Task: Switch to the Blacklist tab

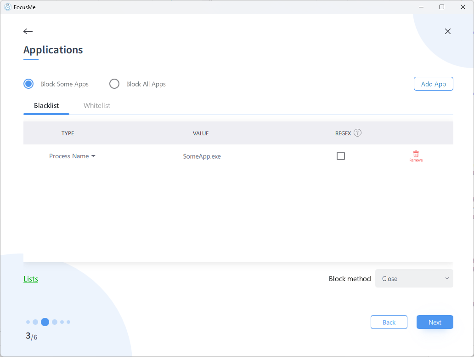Action: (46, 105)
